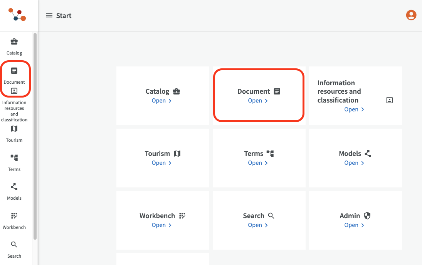Open the user account avatar icon

(411, 15)
